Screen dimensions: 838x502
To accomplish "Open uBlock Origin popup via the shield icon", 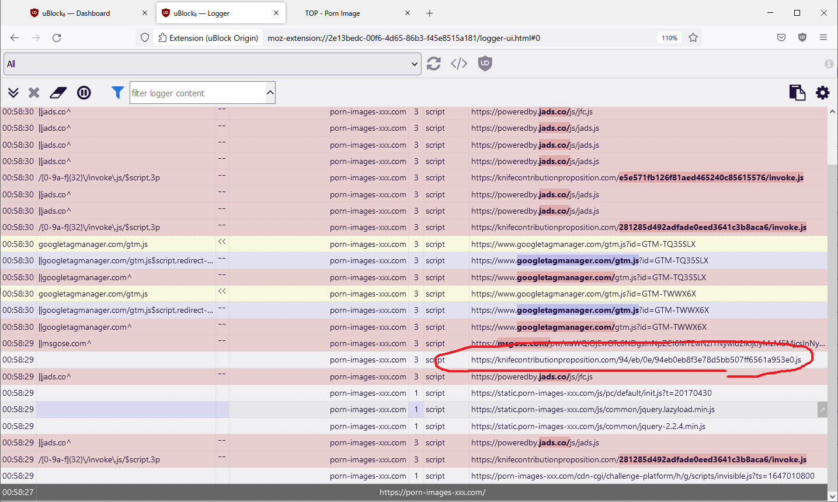I will point(485,63).
